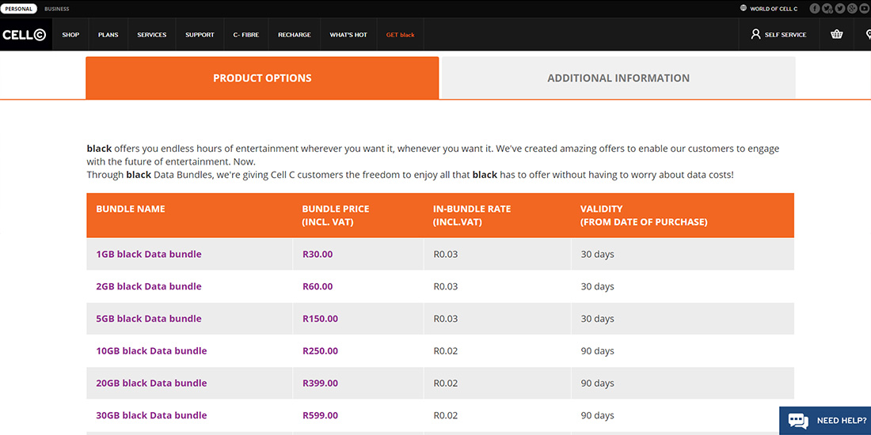The height and width of the screenshot is (435, 871).
Task: Click the globe icon beside World of Cell C
Action: click(744, 9)
